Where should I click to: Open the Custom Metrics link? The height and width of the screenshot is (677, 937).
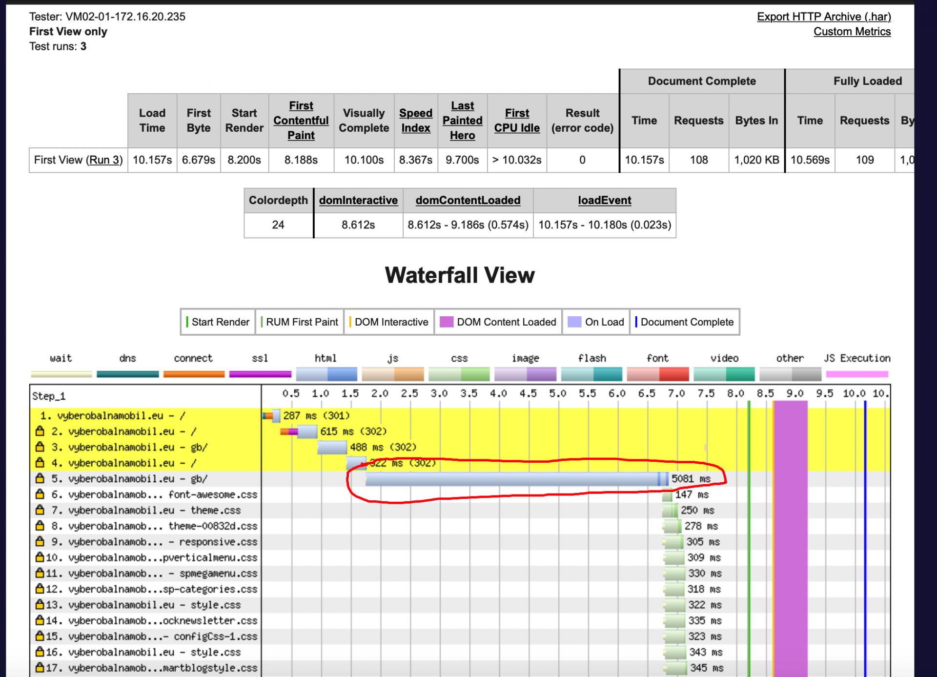click(852, 32)
